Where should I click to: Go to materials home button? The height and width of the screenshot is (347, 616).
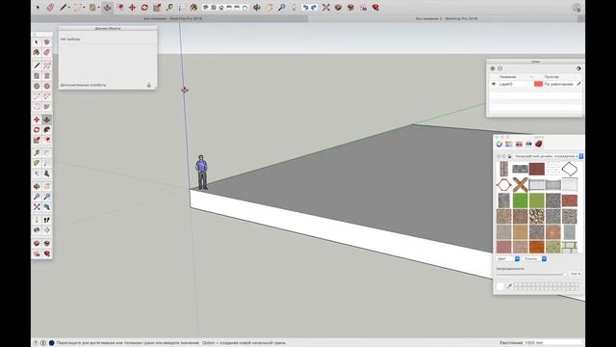pos(510,156)
